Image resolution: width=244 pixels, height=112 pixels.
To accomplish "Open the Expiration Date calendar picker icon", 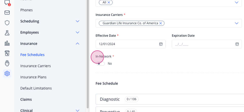I will point(237,44).
